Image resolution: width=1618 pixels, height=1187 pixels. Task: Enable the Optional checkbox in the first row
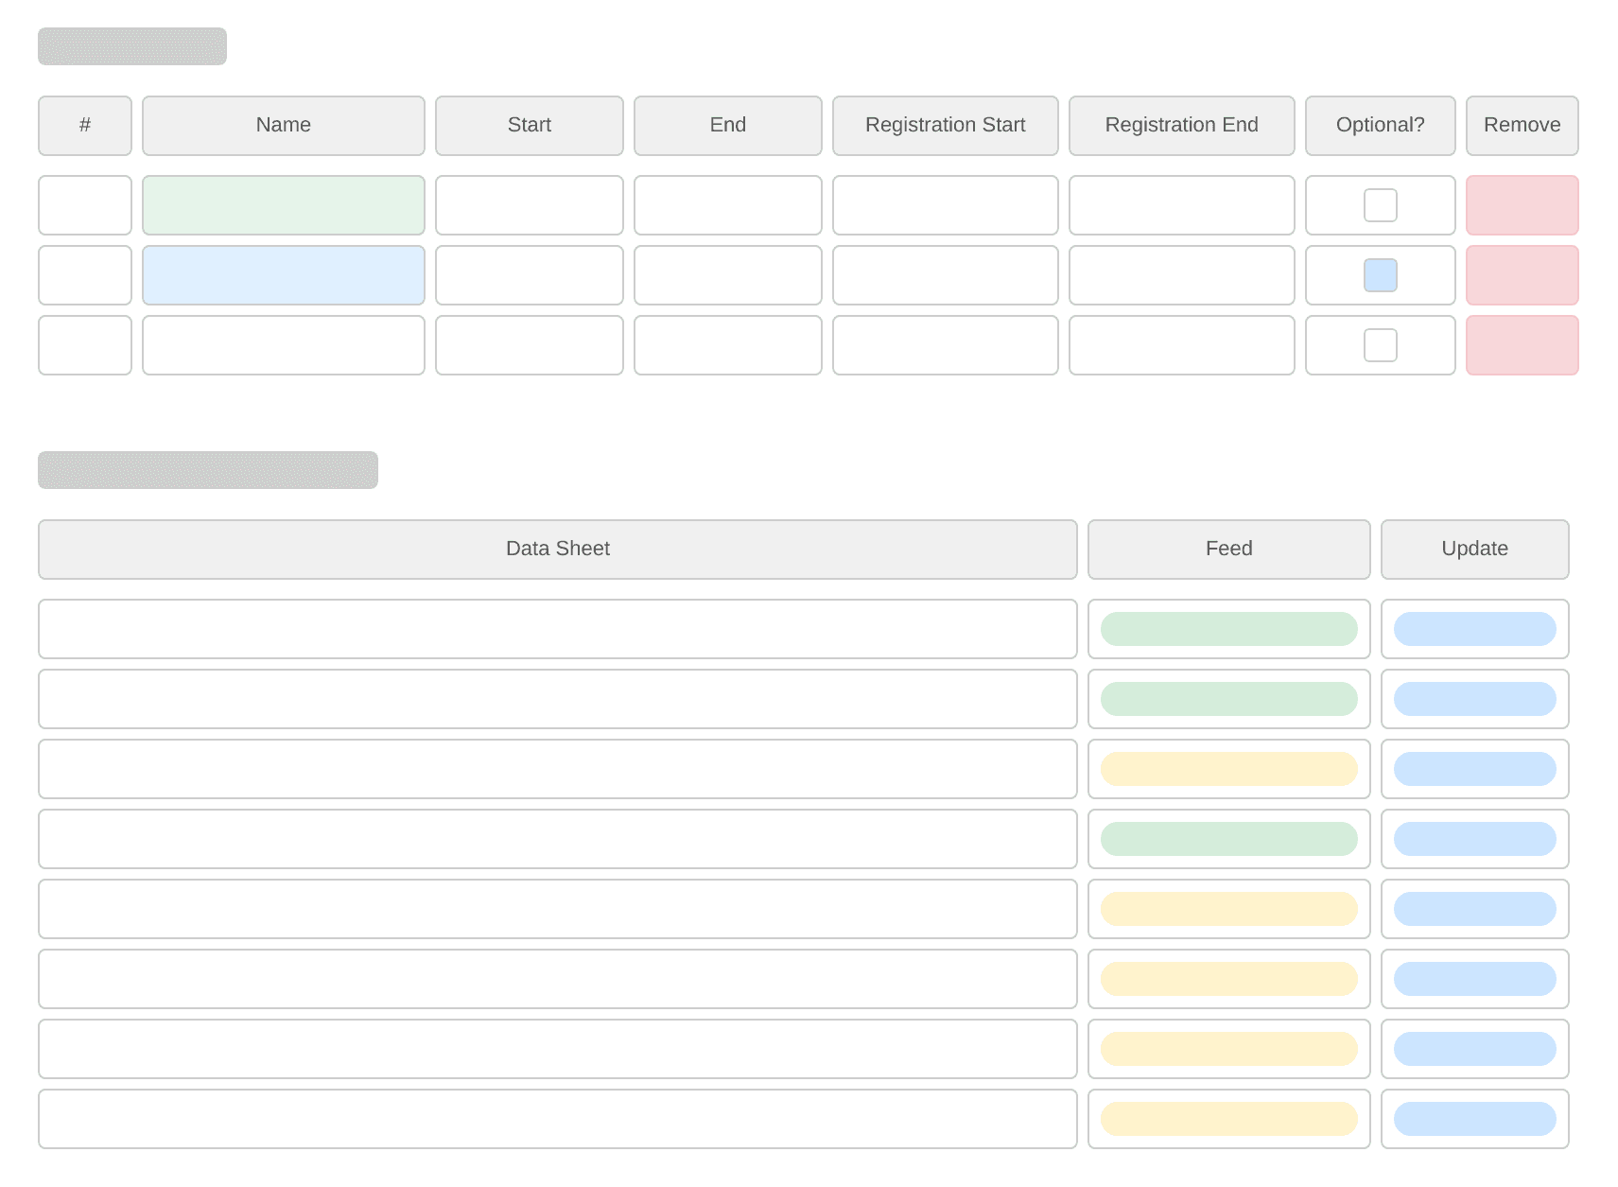tap(1380, 205)
